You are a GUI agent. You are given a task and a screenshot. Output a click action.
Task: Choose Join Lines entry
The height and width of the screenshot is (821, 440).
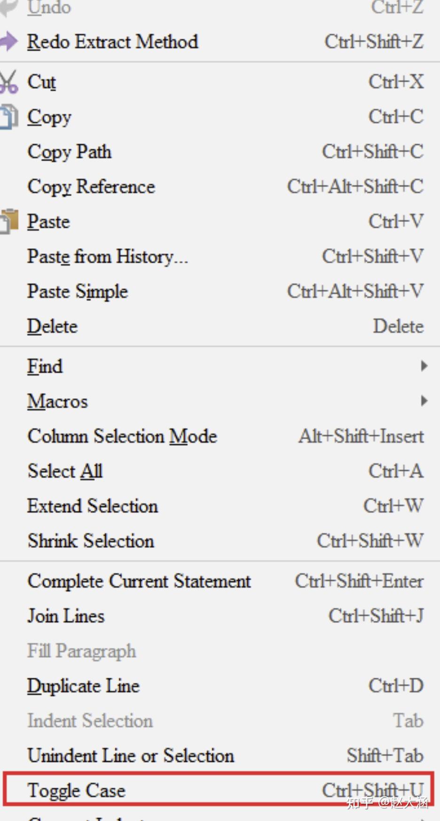coord(66,616)
